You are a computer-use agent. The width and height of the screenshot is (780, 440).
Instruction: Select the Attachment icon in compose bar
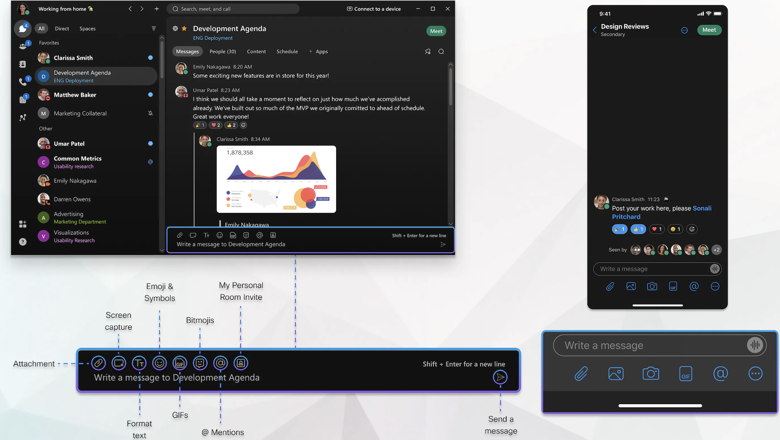coord(98,363)
